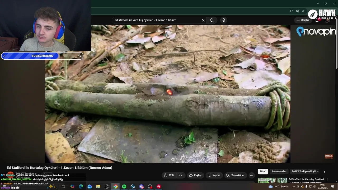Select the Aramanızdan filter chip

[279, 172]
